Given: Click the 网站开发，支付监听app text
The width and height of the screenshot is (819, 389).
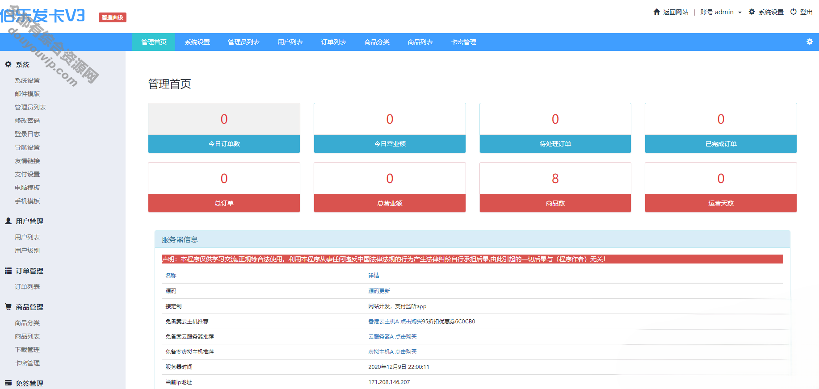Looking at the screenshot, I should [397, 306].
